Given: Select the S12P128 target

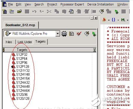Looking at the screenshot, I should tap(23, 67).
